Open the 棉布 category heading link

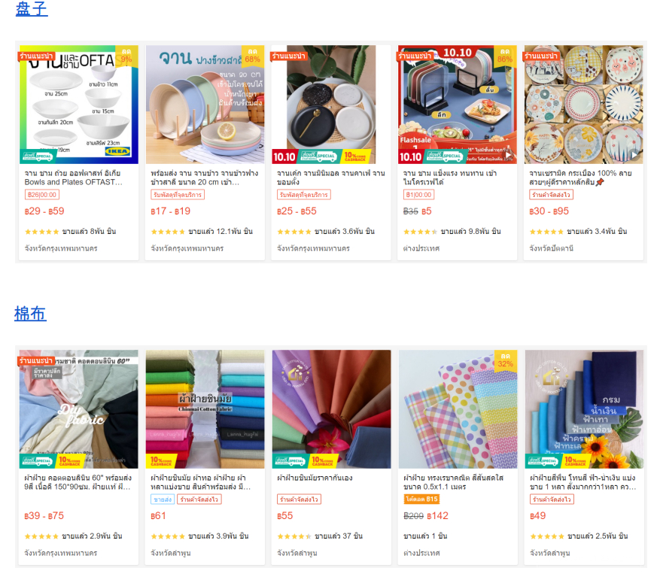coord(30,313)
